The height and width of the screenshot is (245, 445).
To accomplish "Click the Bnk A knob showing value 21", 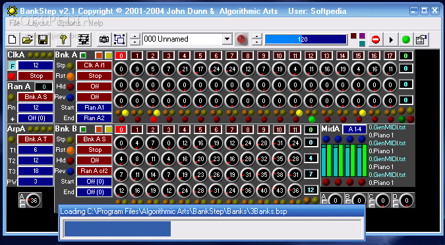I will pos(184,69).
